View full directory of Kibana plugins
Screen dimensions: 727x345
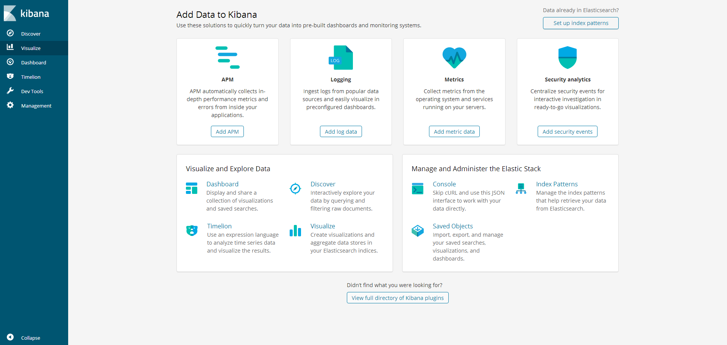coord(398,298)
